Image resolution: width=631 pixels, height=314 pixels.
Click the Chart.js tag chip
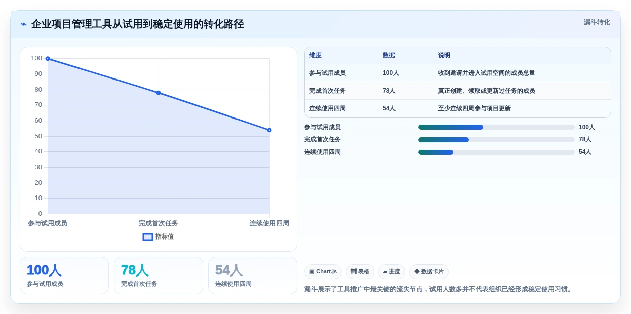(323, 272)
